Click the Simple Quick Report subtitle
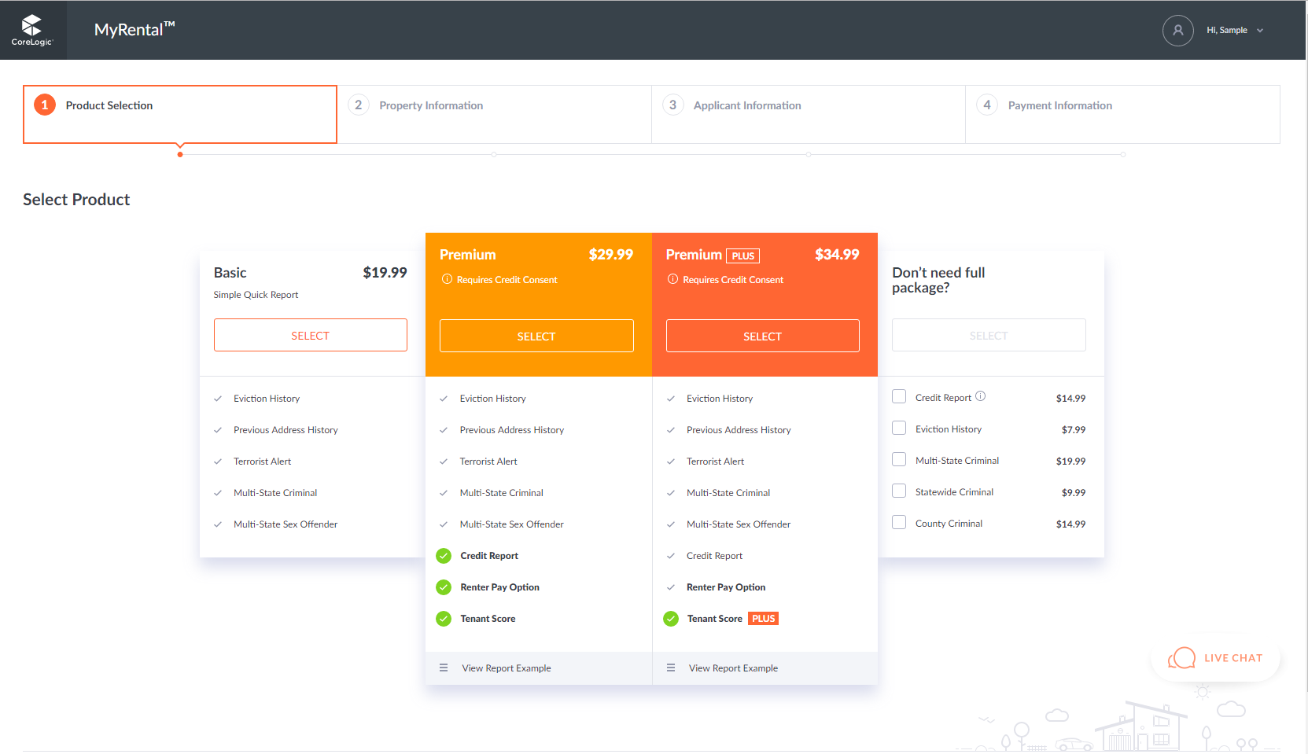This screenshot has height=754, width=1308. [256, 295]
